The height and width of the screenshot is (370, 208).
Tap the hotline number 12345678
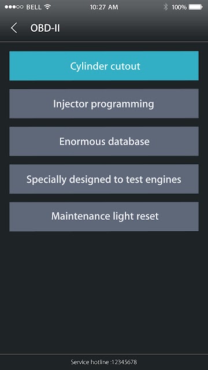(x=124, y=362)
